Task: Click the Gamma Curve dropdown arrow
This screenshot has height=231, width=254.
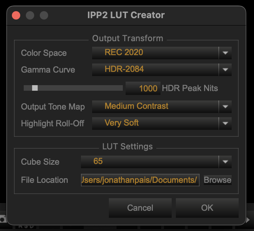Action: [x=225, y=70]
